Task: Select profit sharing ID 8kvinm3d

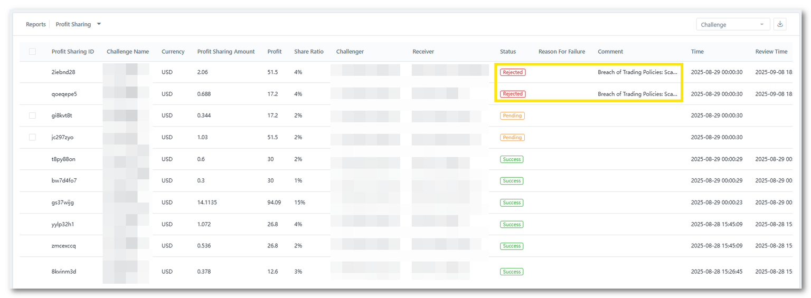Action: pos(63,272)
